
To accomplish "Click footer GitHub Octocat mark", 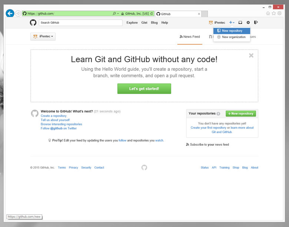I will 144,167.
